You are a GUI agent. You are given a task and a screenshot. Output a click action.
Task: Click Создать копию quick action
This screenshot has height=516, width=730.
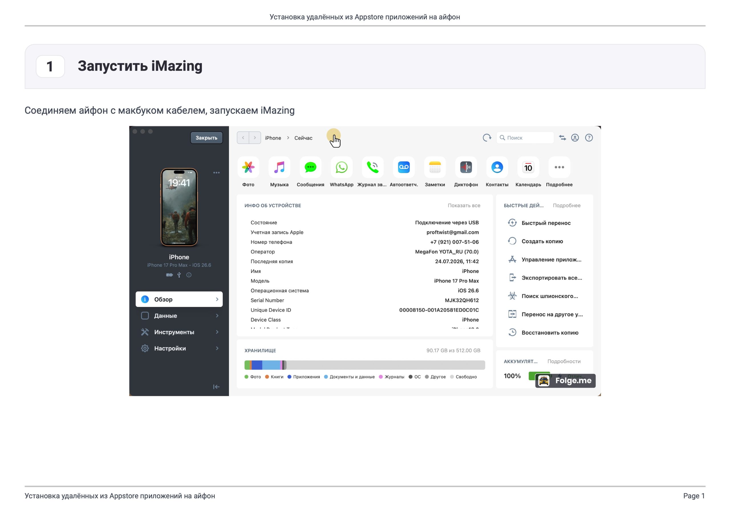536,241
